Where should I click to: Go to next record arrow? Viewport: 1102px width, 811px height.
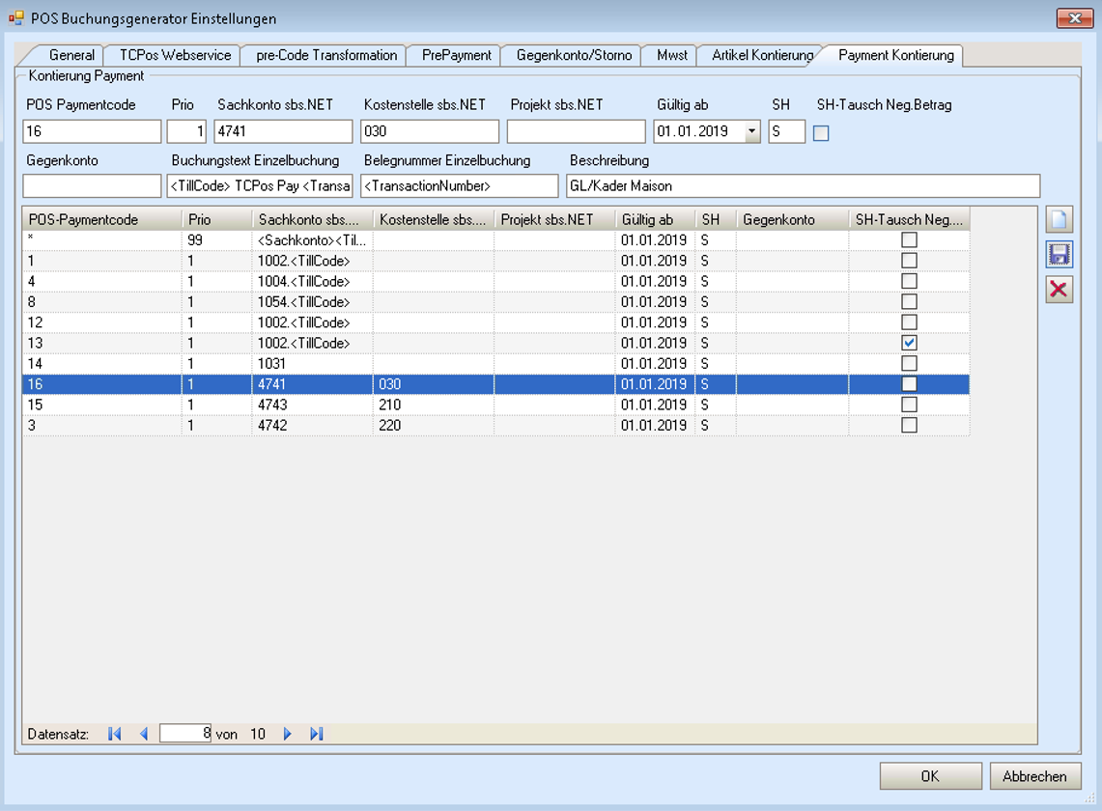click(287, 734)
